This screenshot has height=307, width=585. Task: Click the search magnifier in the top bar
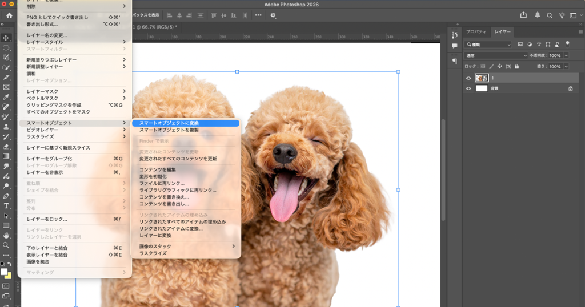pos(550,15)
